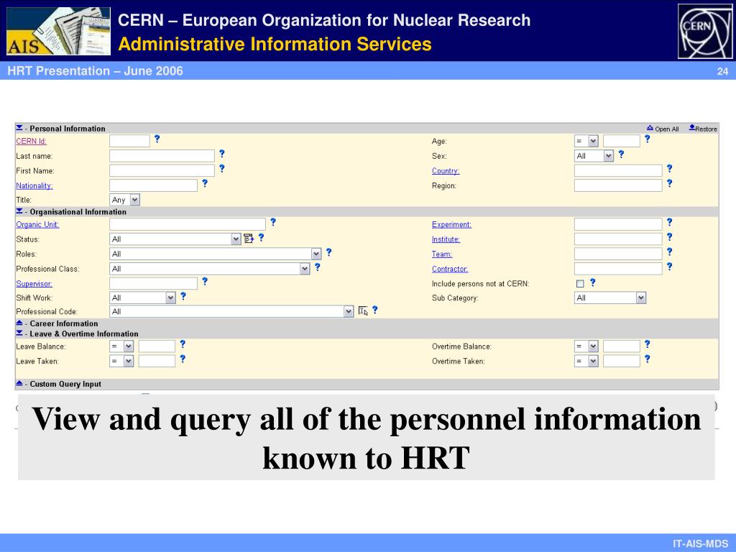Expand the Custom Query Input section
736x552 pixels.
19,384
